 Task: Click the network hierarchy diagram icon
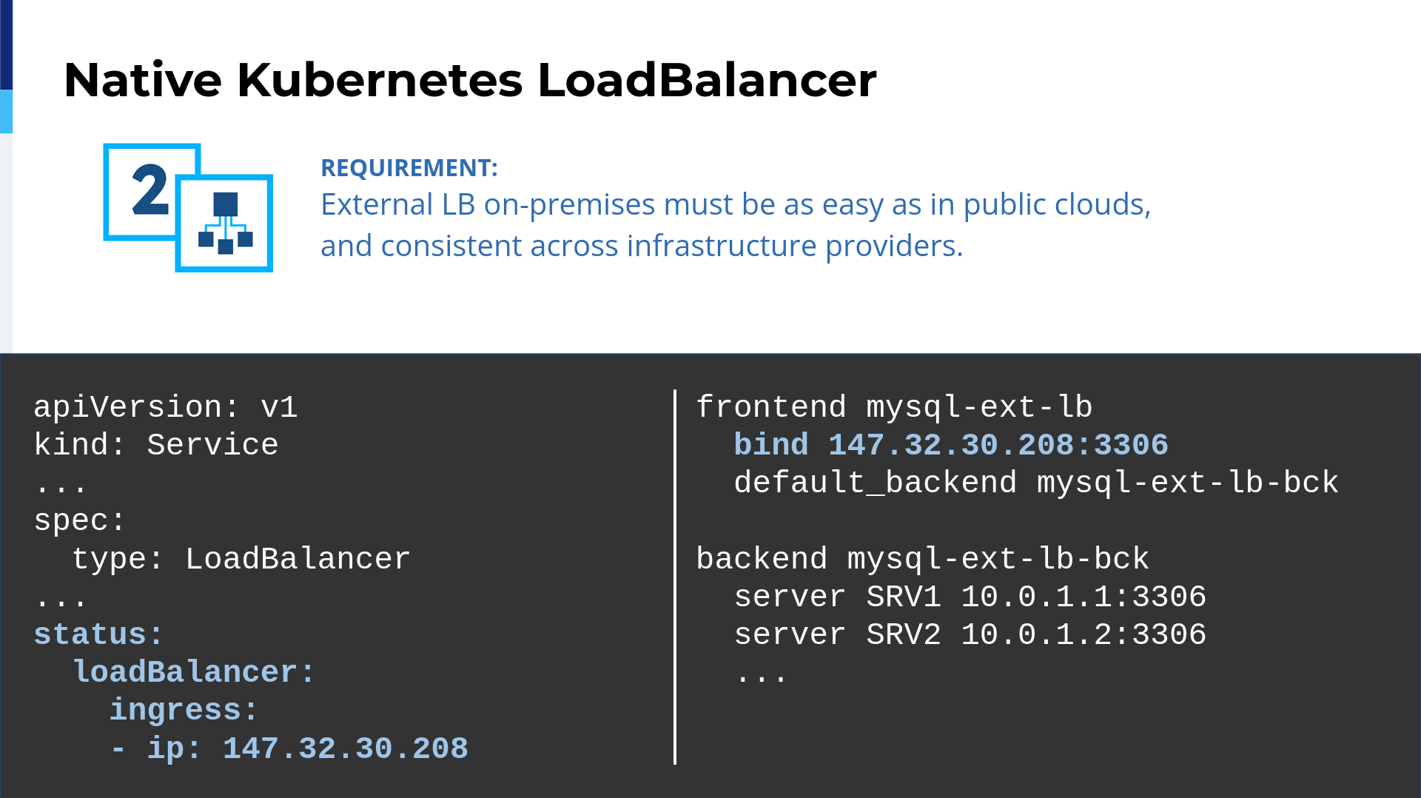(225, 224)
